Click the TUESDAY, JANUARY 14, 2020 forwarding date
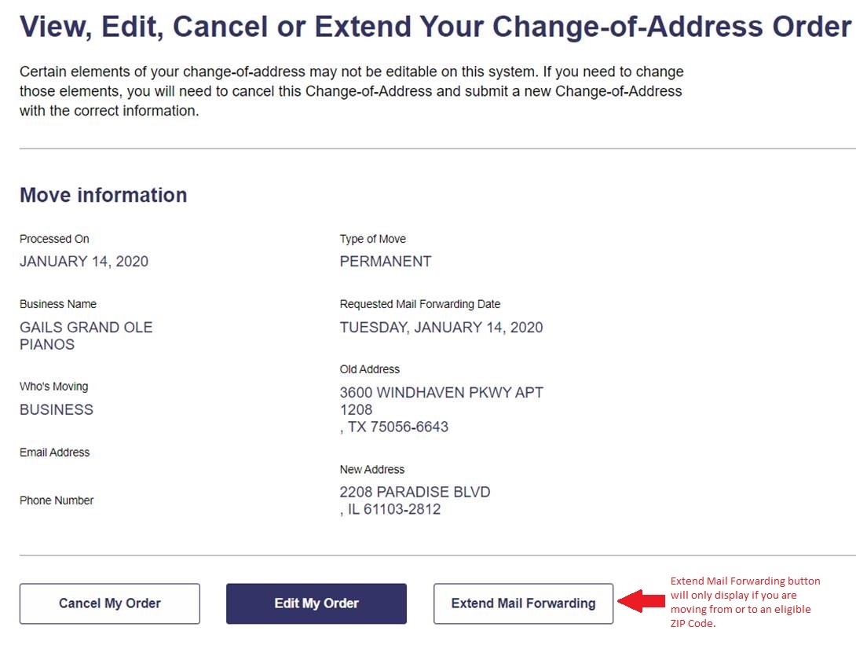 [441, 327]
